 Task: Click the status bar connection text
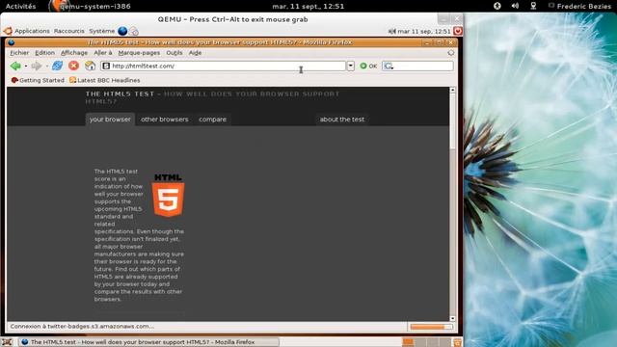(x=82, y=327)
